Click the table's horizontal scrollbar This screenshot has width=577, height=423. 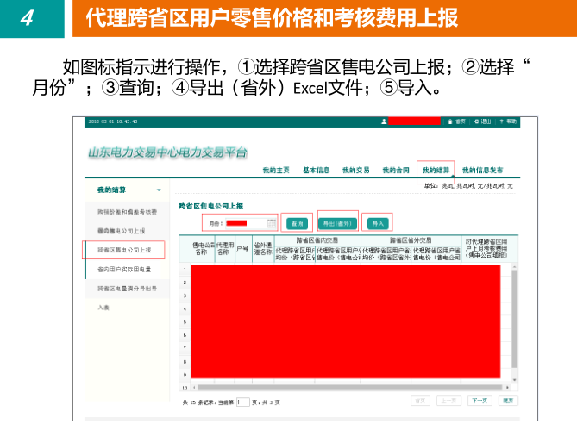[345, 386]
